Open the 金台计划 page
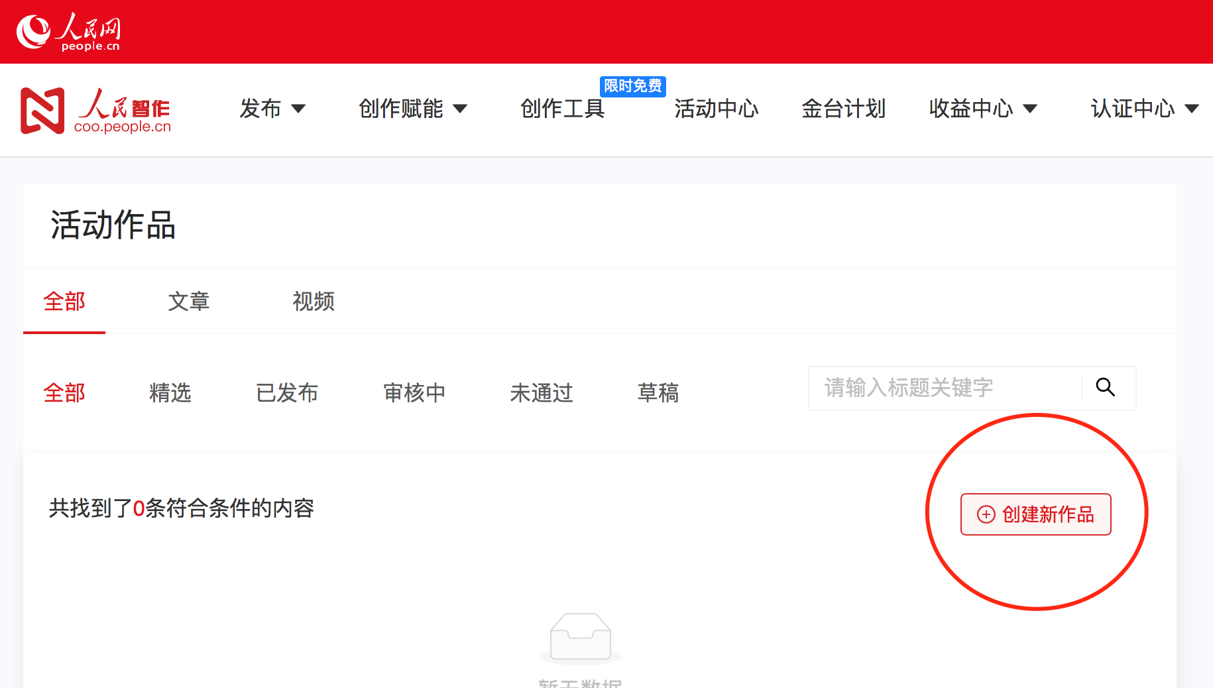Viewport: 1213px width, 688px height. click(x=844, y=109)
